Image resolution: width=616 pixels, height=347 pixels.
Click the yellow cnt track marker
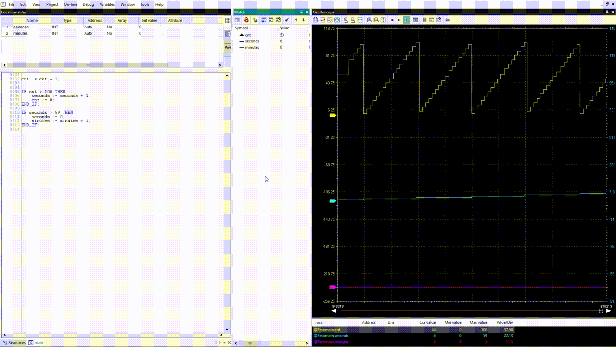pos(332,116)
